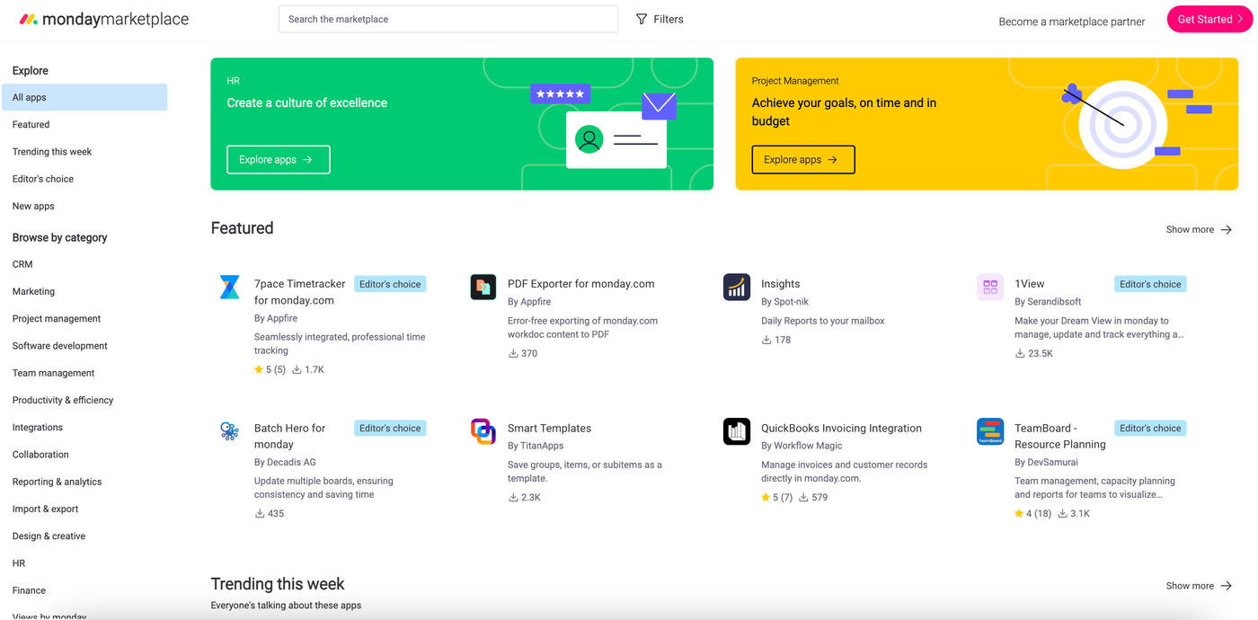The width and height of the screenshot is (1258, 620).
Task: Open the 1View app icon
Action: [990, 287]
